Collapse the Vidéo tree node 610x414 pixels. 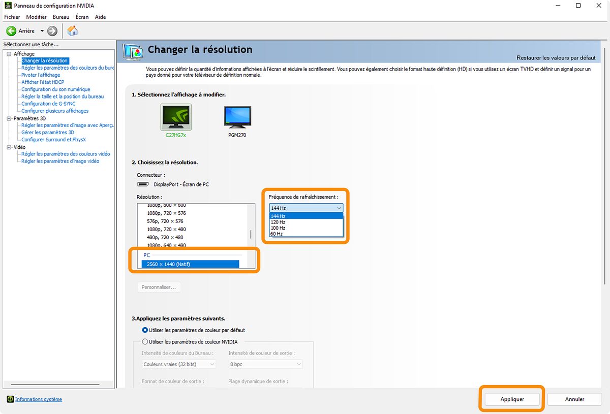tap(9, 147)
